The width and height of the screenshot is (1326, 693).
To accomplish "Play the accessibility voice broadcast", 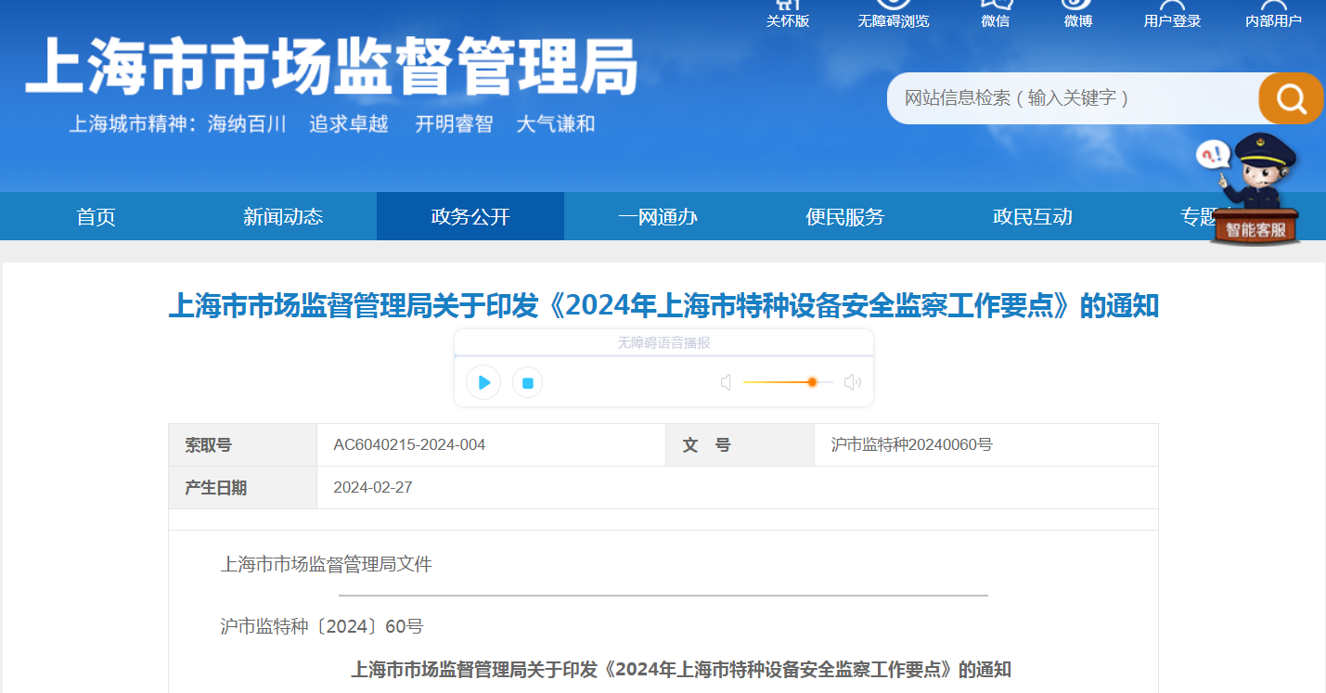I will click(x=483, y=382).
